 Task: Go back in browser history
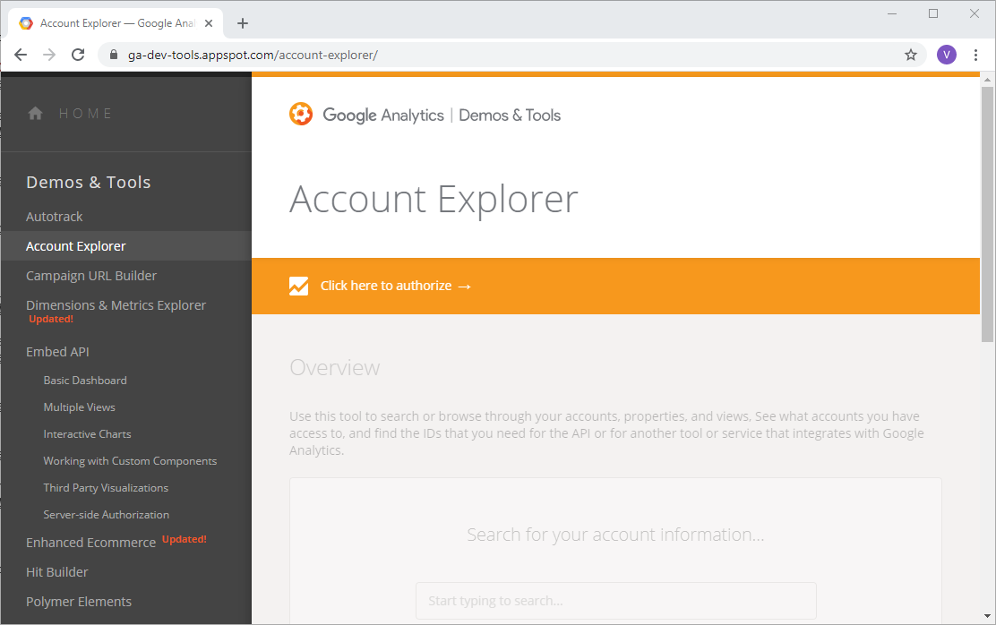(21, 55)
